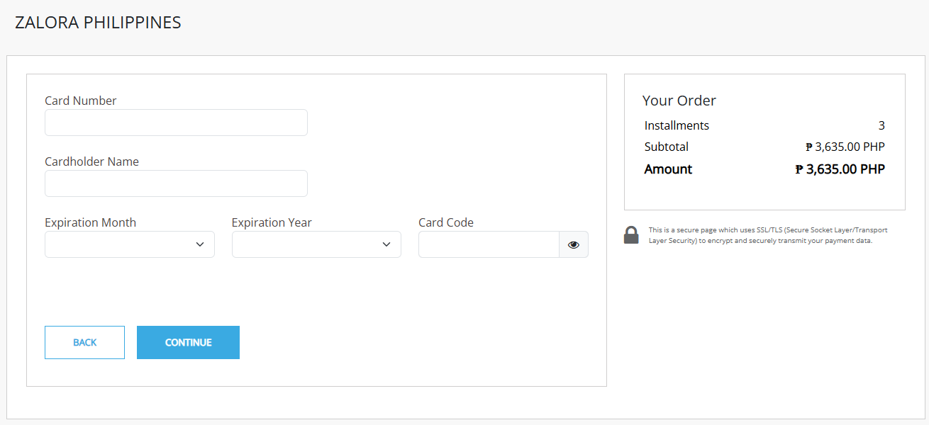
Task: Toggle card code visibility eye icon
Action: pyautogui.click(x=574, y=244)
